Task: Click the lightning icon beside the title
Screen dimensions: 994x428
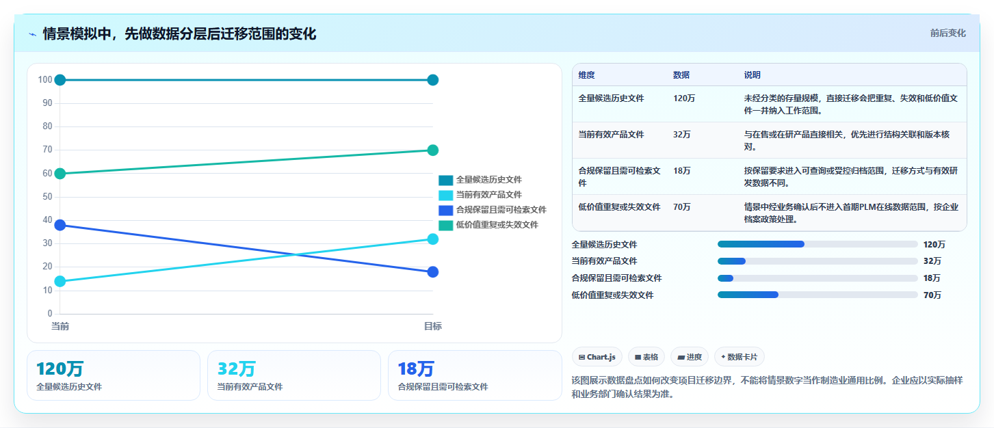Action: [32, 34]
